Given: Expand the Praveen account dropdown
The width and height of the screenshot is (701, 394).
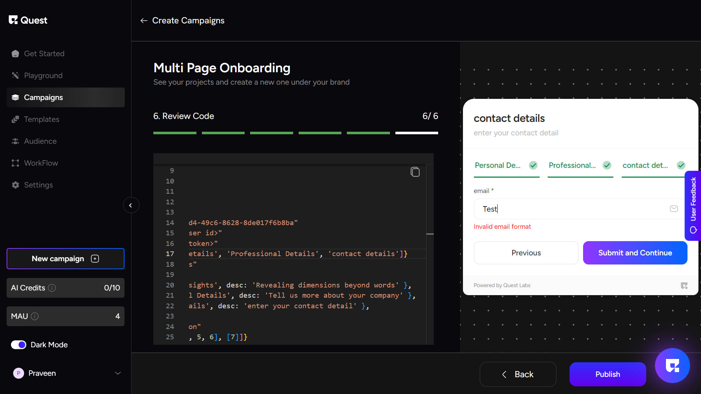Looking at the screenshot, I should pyautogui.click(x=118, y=373).
